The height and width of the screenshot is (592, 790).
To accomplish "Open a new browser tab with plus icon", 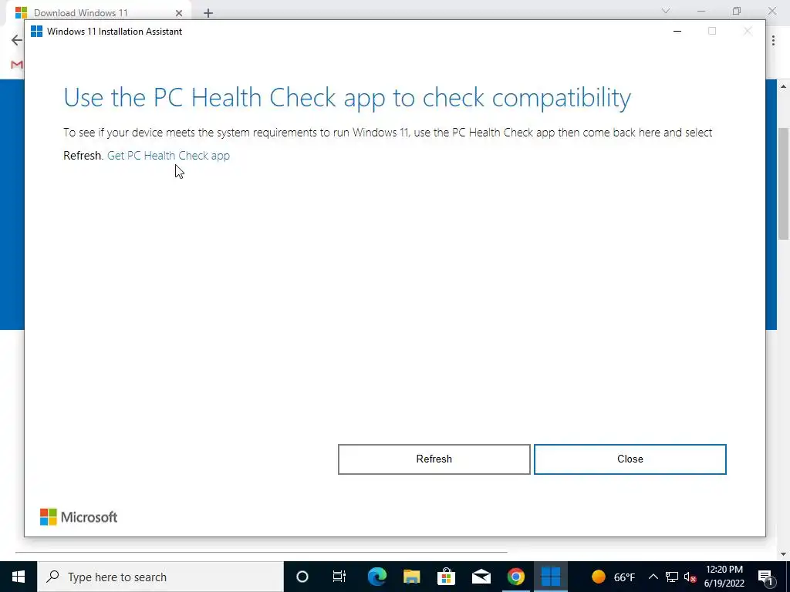I will [x=208, y=13].
